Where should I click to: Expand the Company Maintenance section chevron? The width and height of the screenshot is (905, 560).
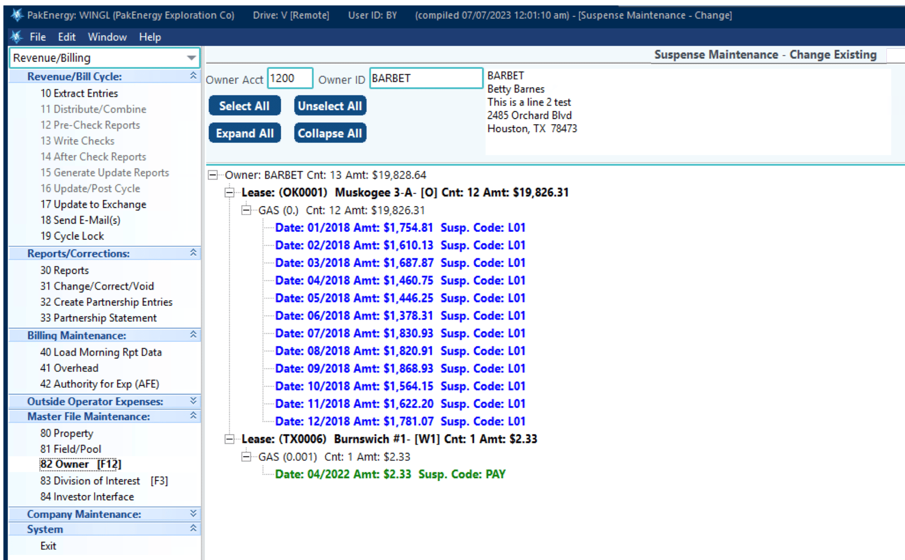[x=193, y=513]
